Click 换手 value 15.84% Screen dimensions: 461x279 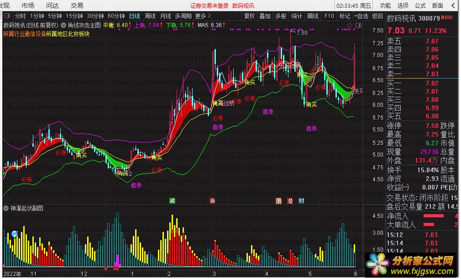[428, 170]
